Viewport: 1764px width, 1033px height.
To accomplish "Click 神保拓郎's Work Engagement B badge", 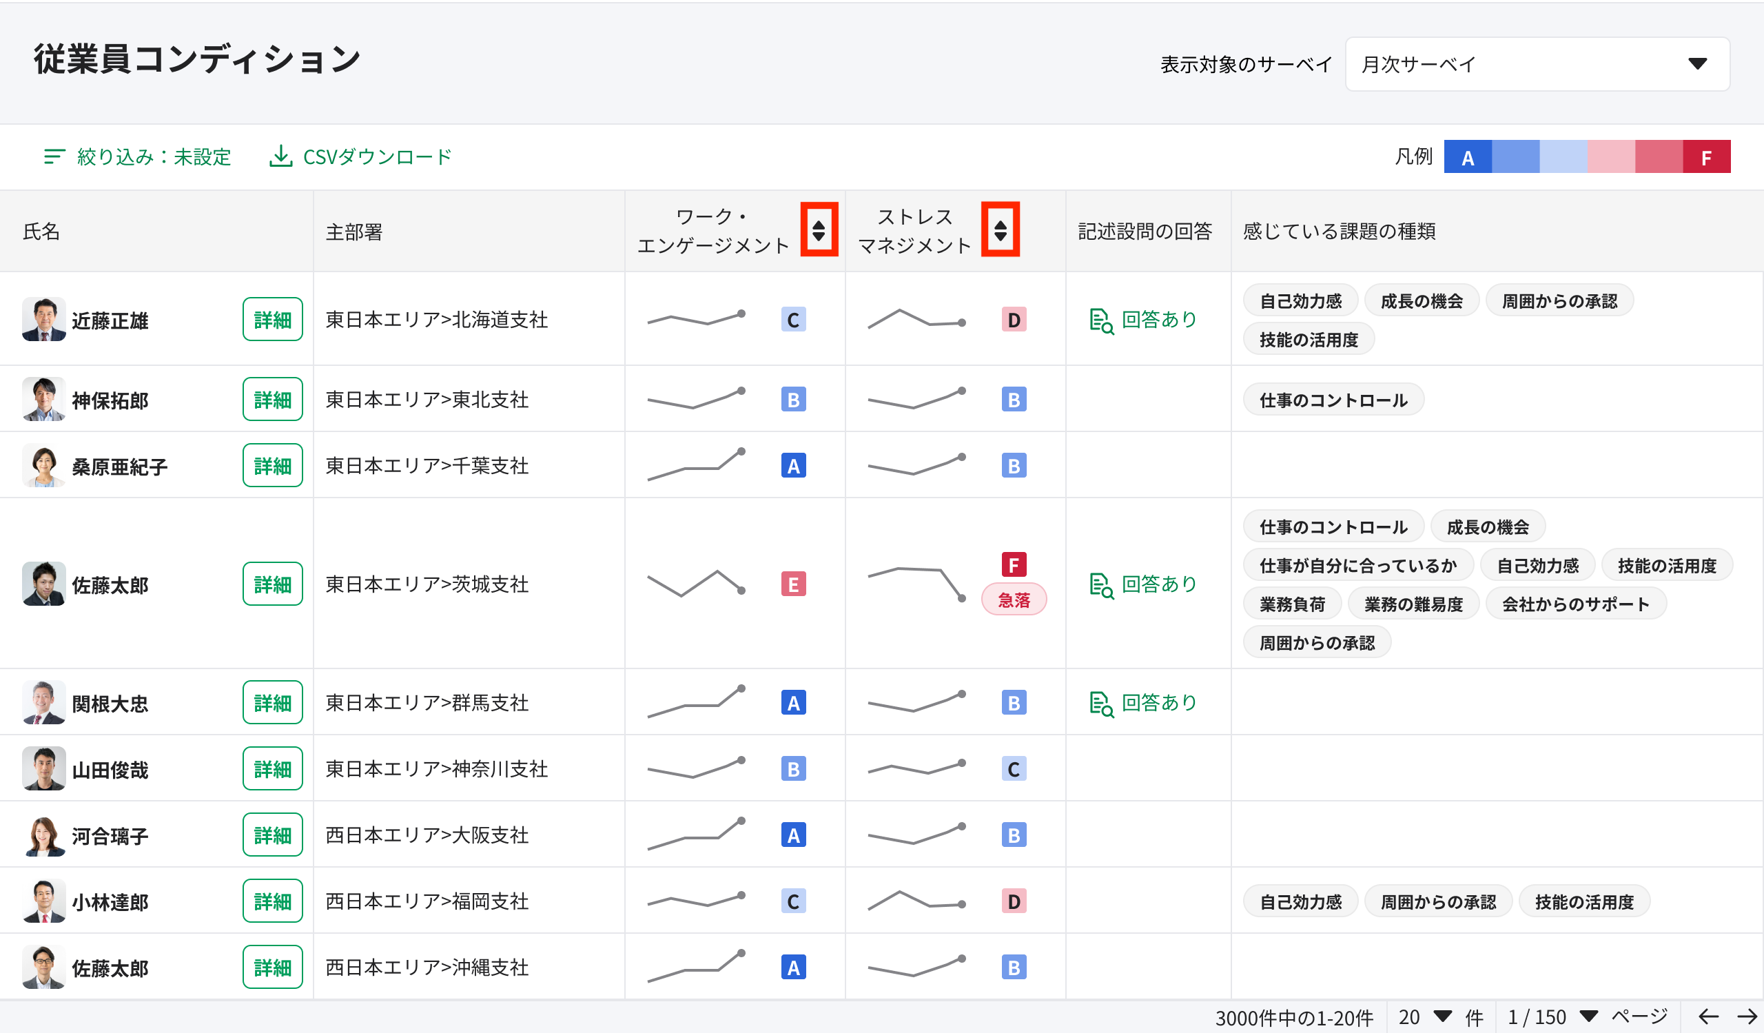I will coord(793,400).
